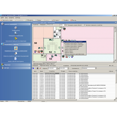Choose Поднять тревогу in the context menu

point(75,51)
